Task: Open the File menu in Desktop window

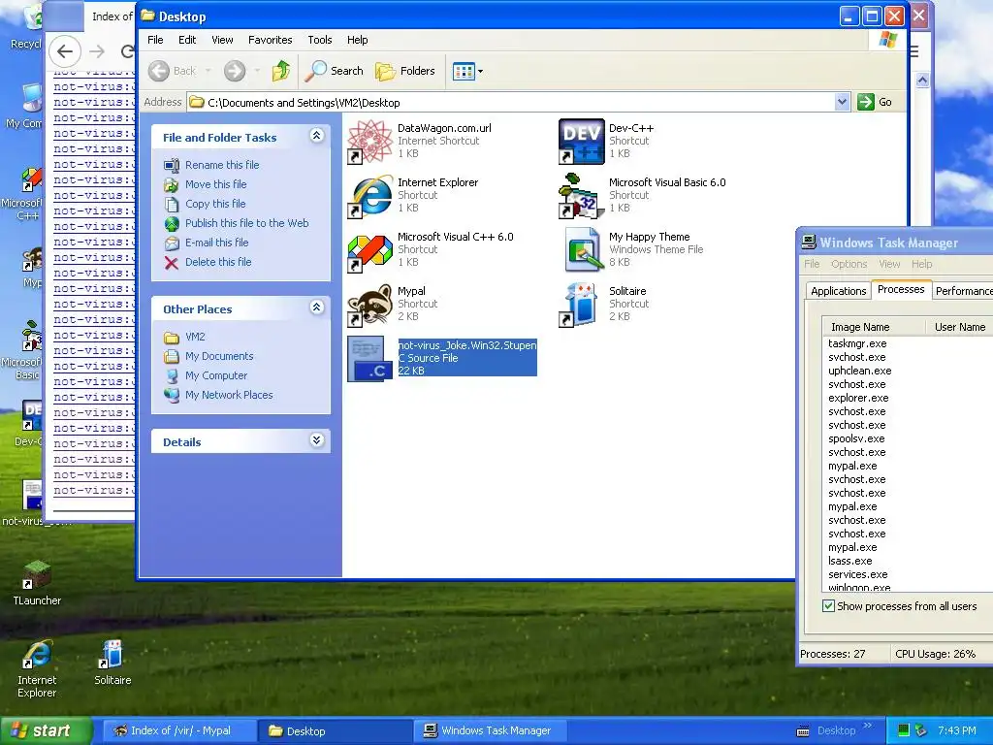Action: tap(155, 40)
